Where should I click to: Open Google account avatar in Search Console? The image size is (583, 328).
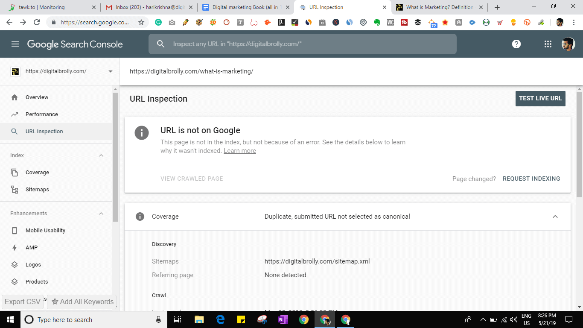coord(568,44)
